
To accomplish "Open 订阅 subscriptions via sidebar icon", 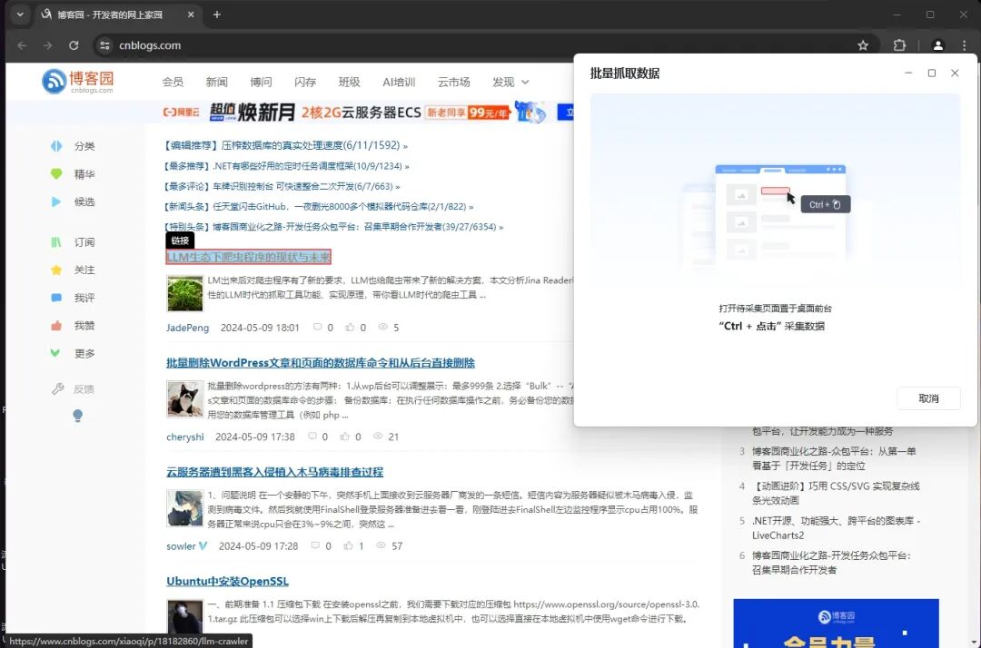I will [x=58, y=241].
